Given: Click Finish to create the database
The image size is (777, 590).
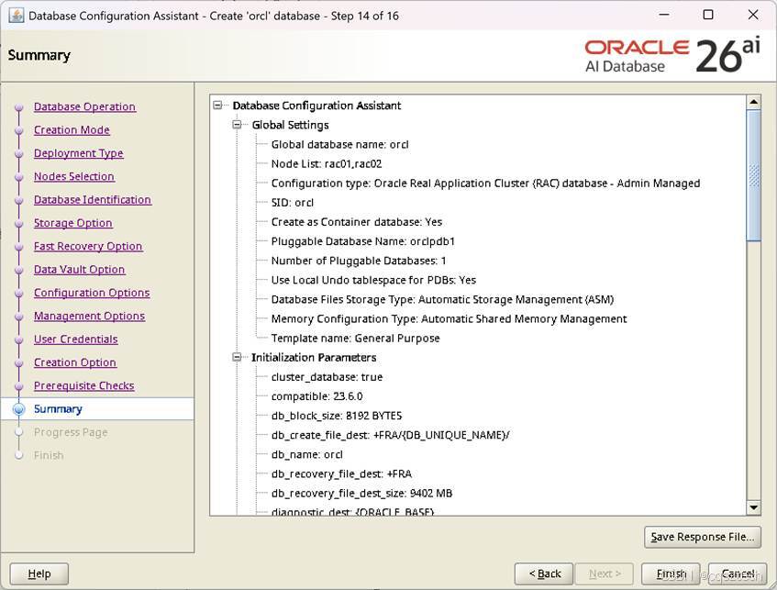Looking at the screenshot, I should tap(671, 574).
